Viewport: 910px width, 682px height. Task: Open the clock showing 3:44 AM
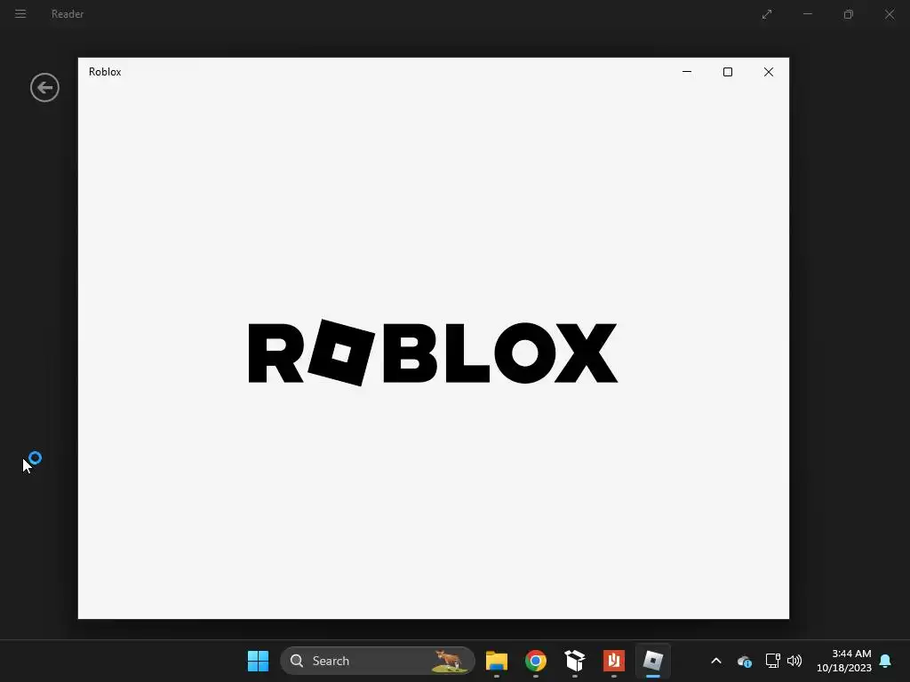click(844, 661)
